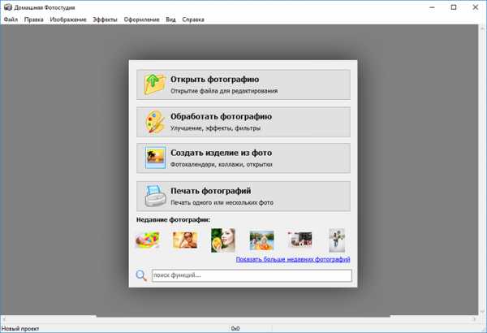The image size is (487, 333).
Task: Open the recent photo of child in pool
Action: [x=262, y=240]
